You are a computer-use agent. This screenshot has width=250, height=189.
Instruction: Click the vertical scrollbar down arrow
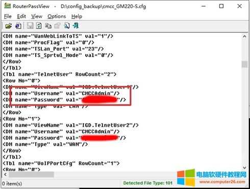tap(244, 168)
